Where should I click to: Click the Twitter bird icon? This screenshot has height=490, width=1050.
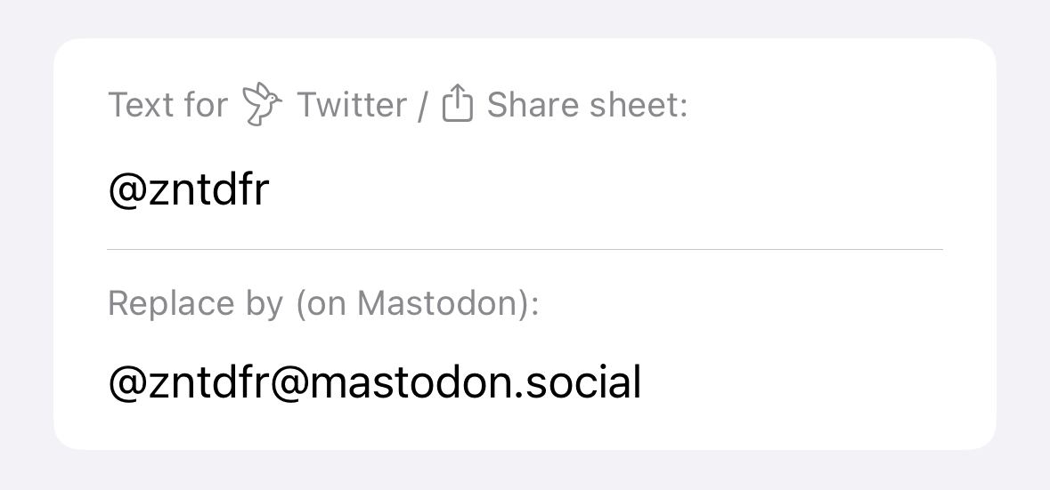[262, 104]
